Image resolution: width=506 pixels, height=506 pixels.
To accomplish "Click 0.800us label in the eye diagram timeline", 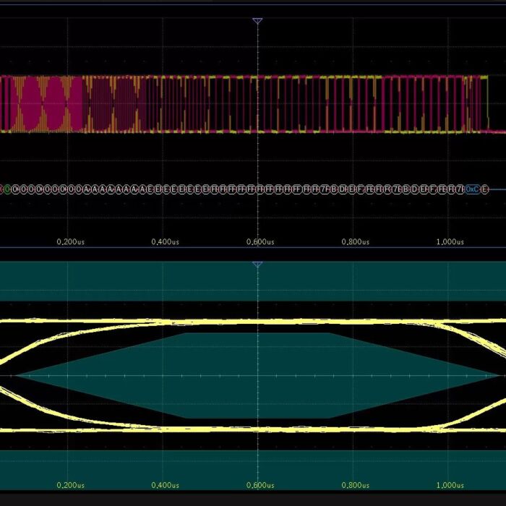I will [356, 485].
